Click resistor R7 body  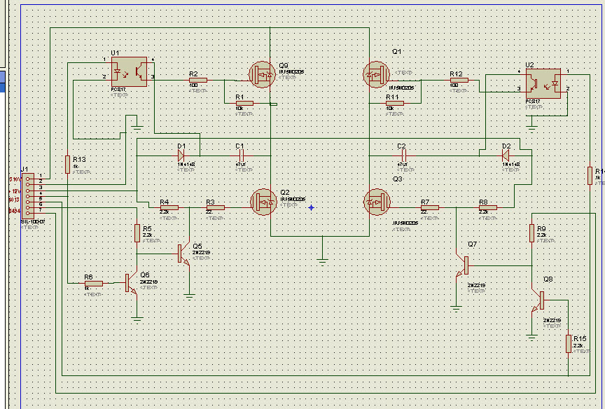(430, 207)
